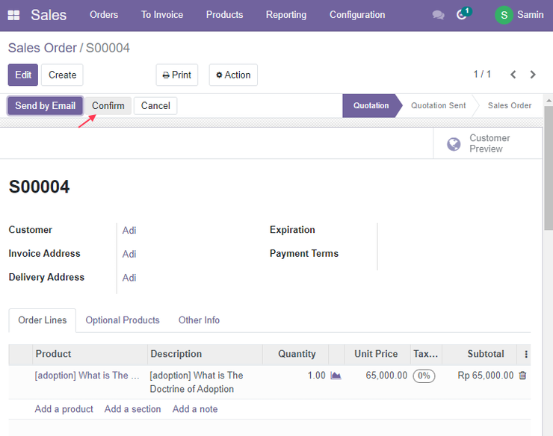Open the Products menu

(x=224, y=15)
